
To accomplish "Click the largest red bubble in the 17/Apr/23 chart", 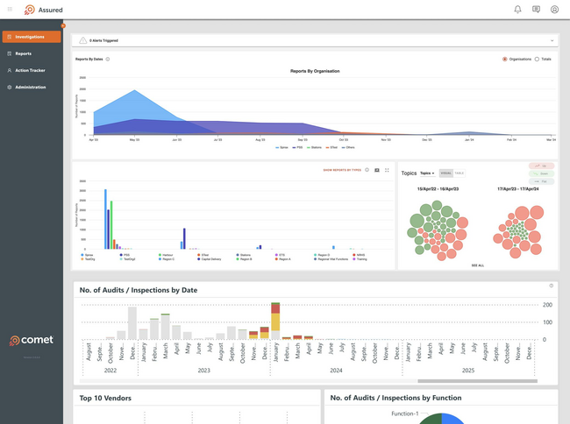I will [x=521, y=213].
